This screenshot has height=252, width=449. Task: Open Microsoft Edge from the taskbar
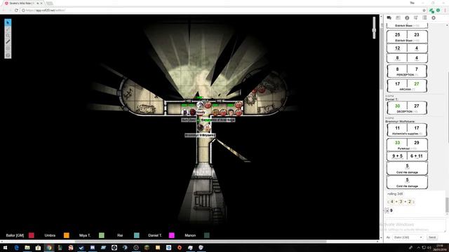click(x=16, y=247)
